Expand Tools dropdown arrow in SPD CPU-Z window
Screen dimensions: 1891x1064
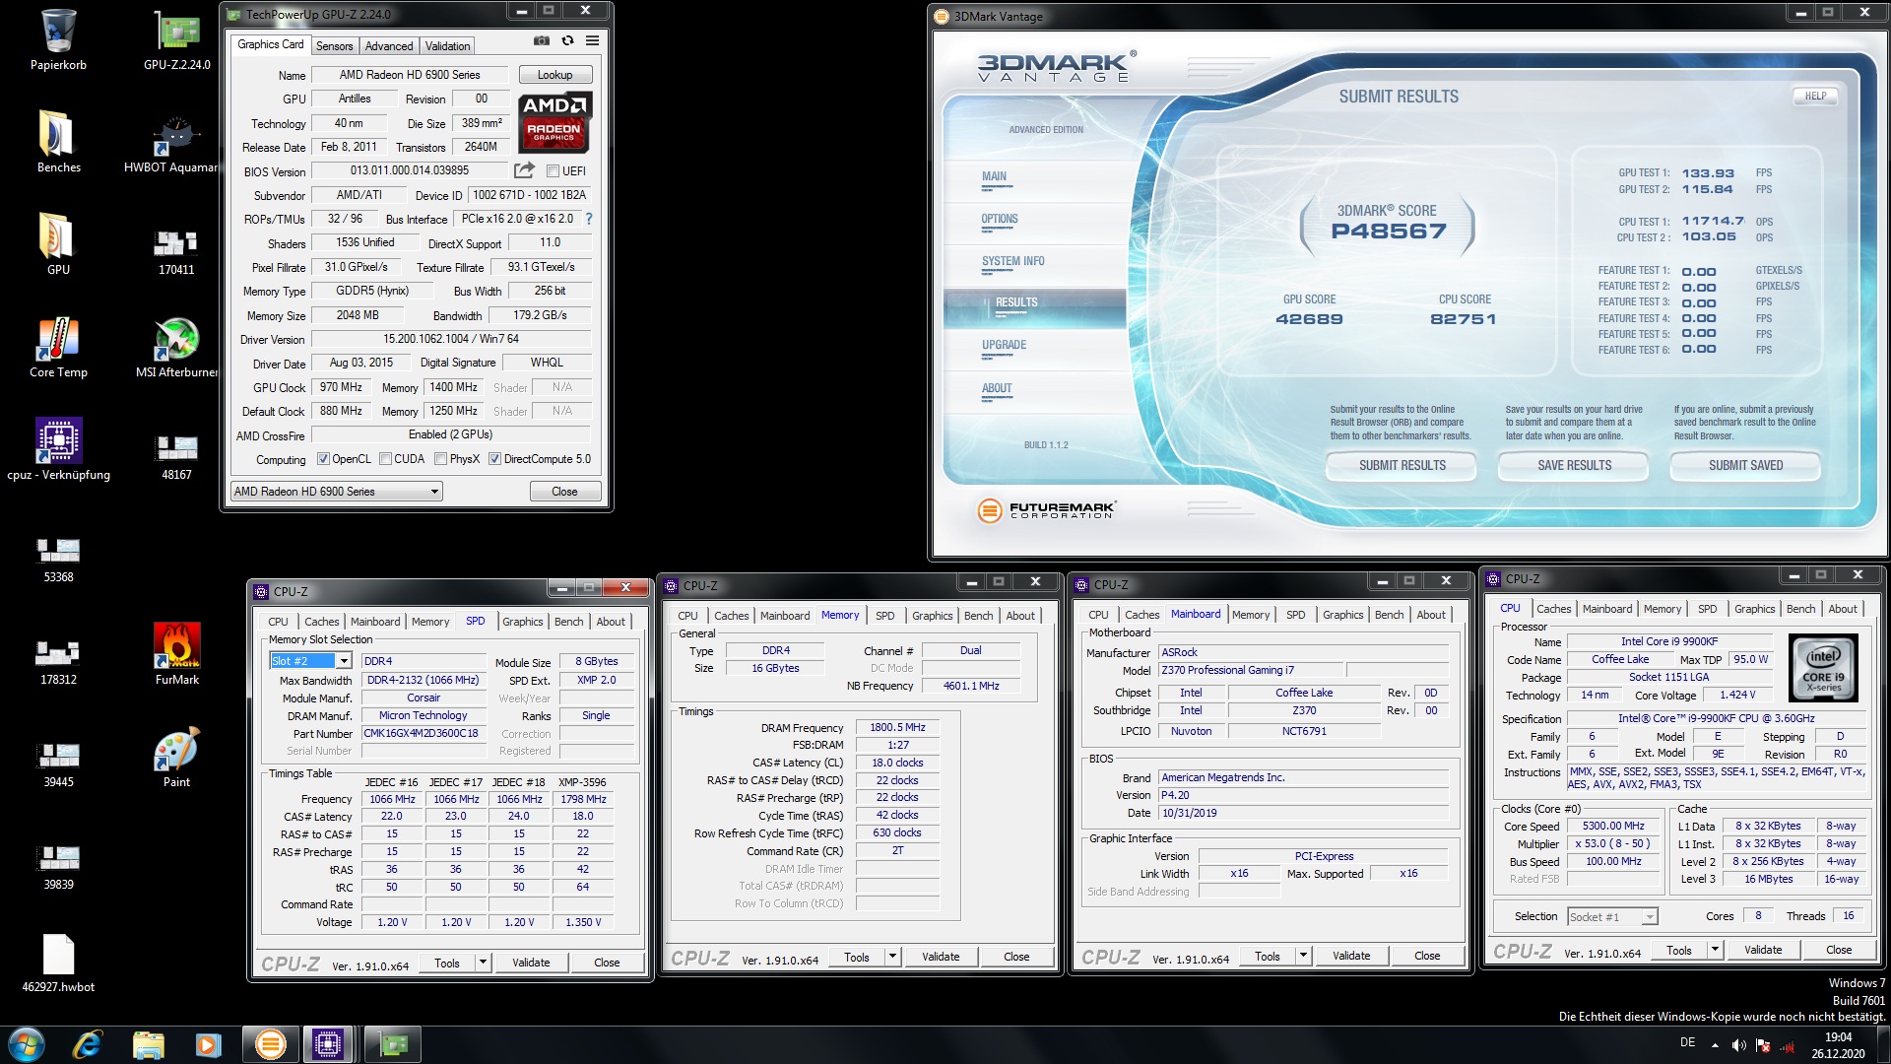(x=483, y=963)
